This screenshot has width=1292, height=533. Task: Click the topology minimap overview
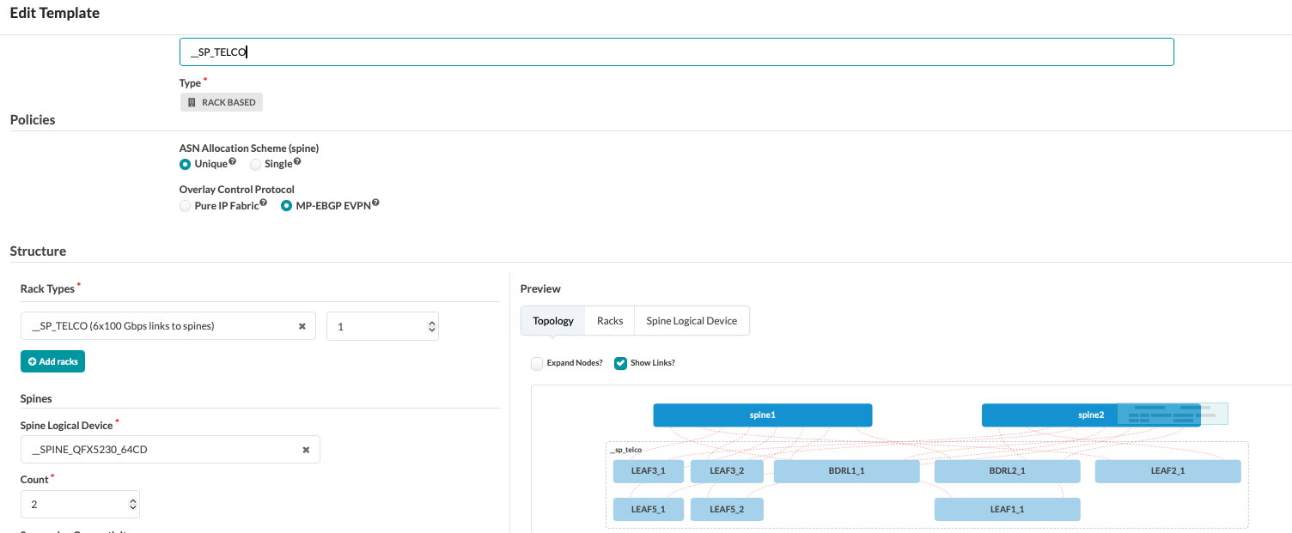1173,414
